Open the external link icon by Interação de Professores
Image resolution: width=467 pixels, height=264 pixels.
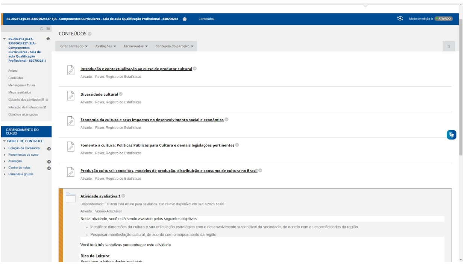(45, 107)
